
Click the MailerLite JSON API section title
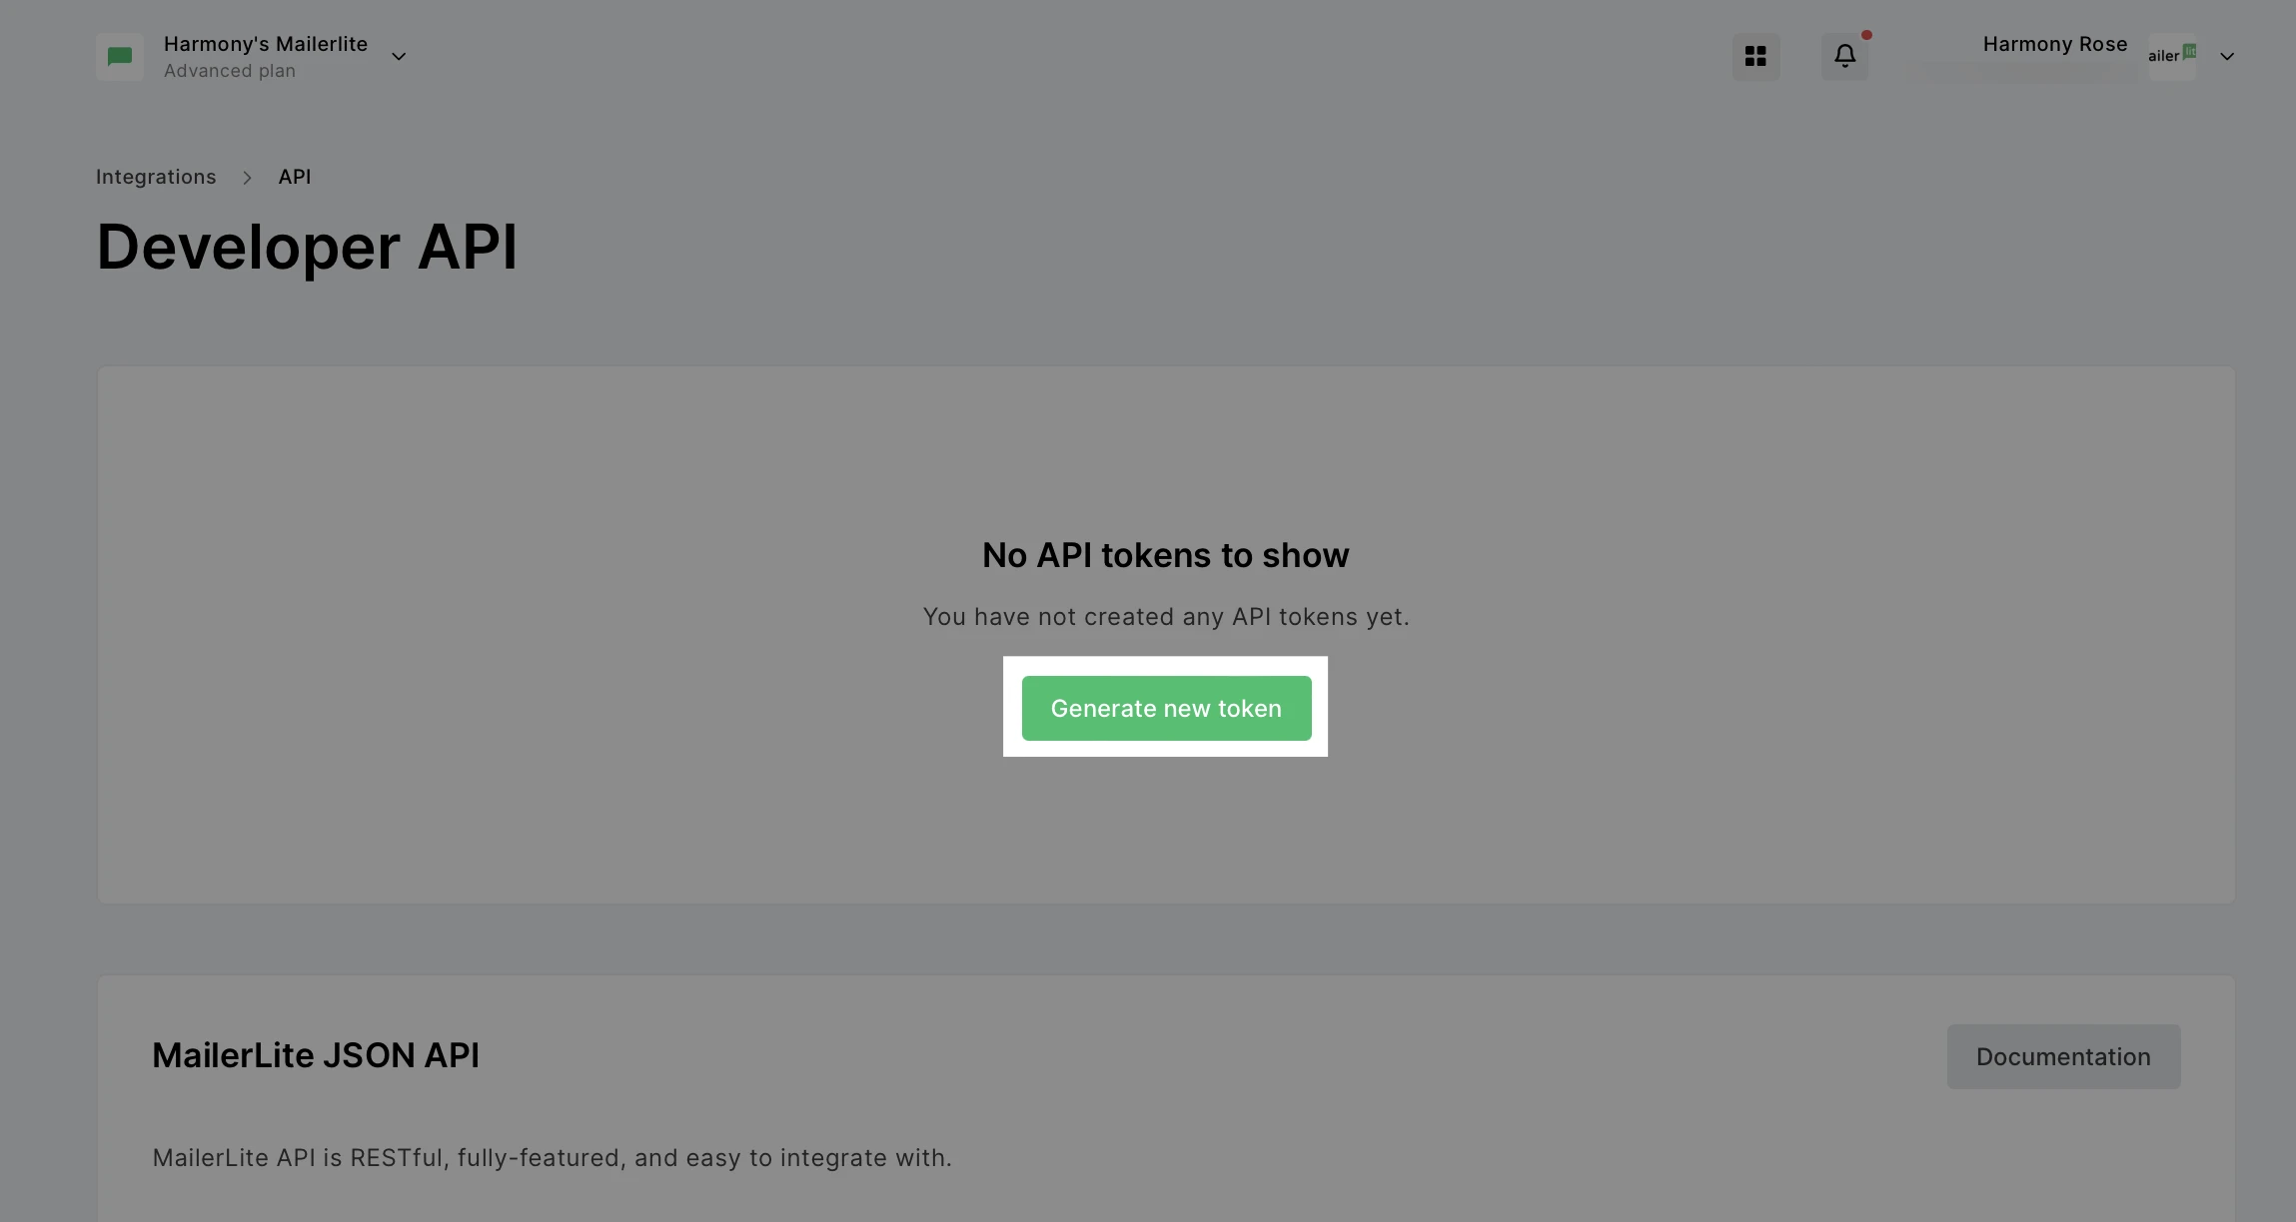[x=316, y=1055]
